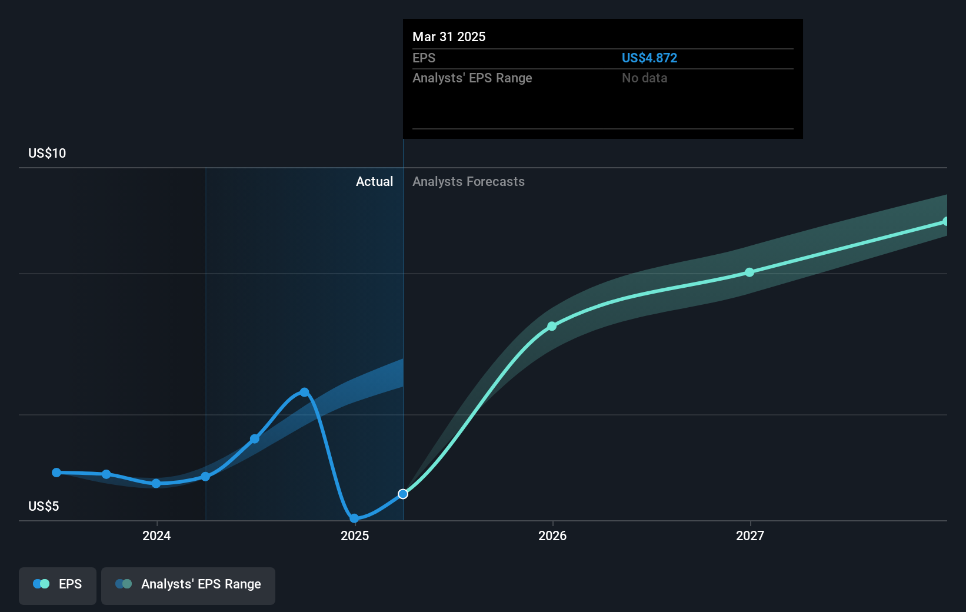This screenshot has height=612, width=966.
Task: Click the Actual section label
Action: tap(374, 181)
